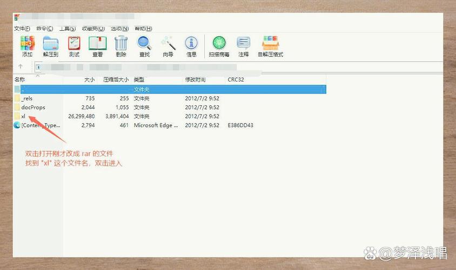This screenshot has width=456, height=270.
Task: Click size value 735 of _rels
Action: pyautogui.click(x=90, y=98)
